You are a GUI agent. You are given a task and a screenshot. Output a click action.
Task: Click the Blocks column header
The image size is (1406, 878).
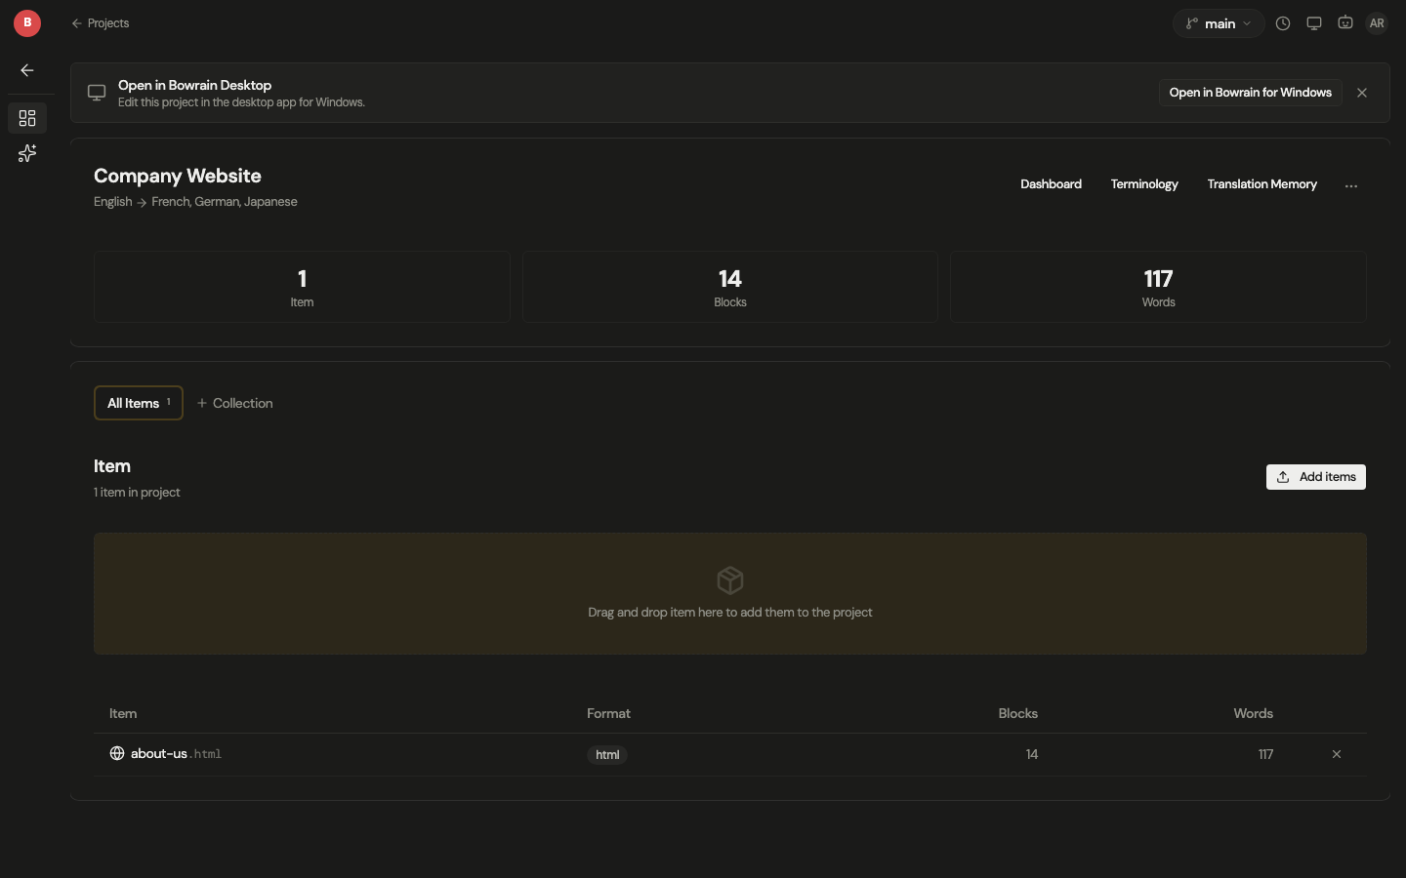click(1017, 714)
